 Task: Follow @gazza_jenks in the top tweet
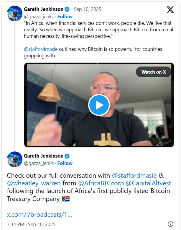[65, 17]
